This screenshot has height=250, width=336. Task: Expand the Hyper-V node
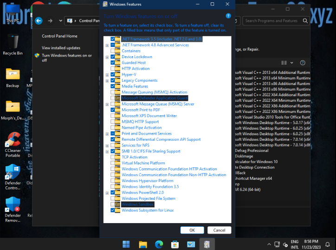click(x=107, y=75)
